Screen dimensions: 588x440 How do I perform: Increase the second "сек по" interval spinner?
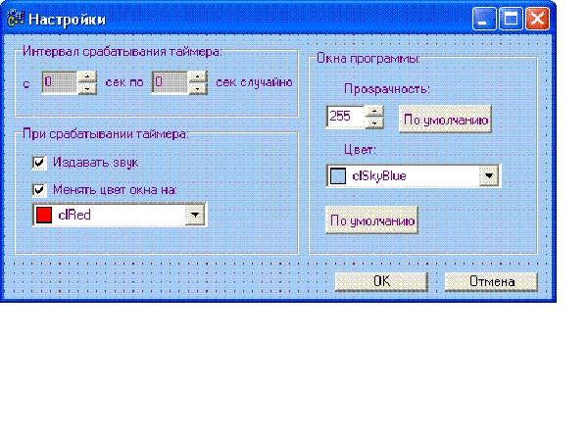pyautogui.click(x=198, y=76)
